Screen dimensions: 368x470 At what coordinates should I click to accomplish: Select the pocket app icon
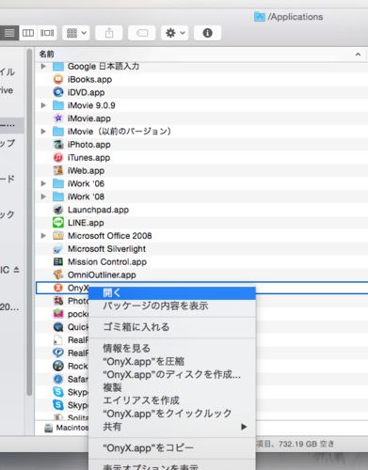point(58,314)
